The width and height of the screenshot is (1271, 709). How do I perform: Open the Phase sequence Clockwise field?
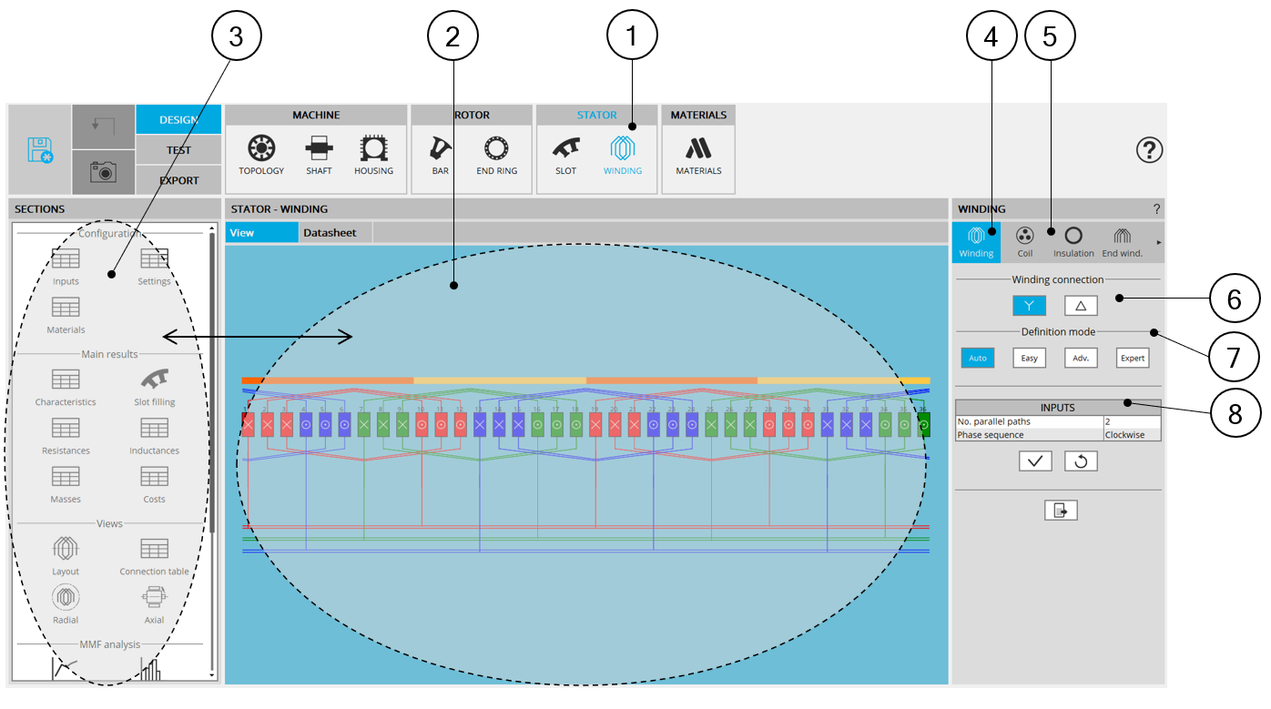click(1131, 435)
